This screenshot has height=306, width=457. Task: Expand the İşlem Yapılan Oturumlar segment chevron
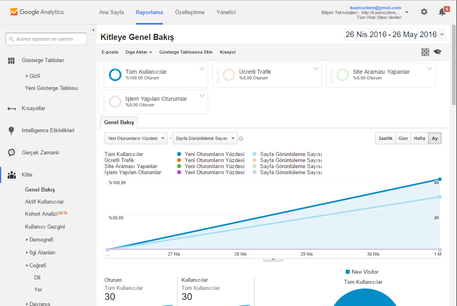point(202,96)
